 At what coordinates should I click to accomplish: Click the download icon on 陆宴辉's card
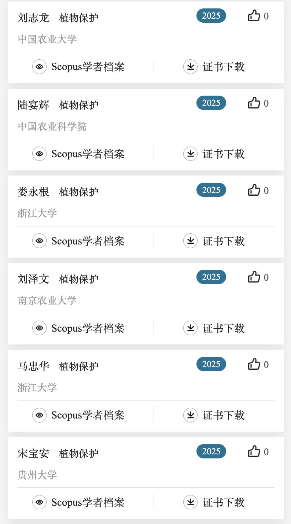[190, 154]
